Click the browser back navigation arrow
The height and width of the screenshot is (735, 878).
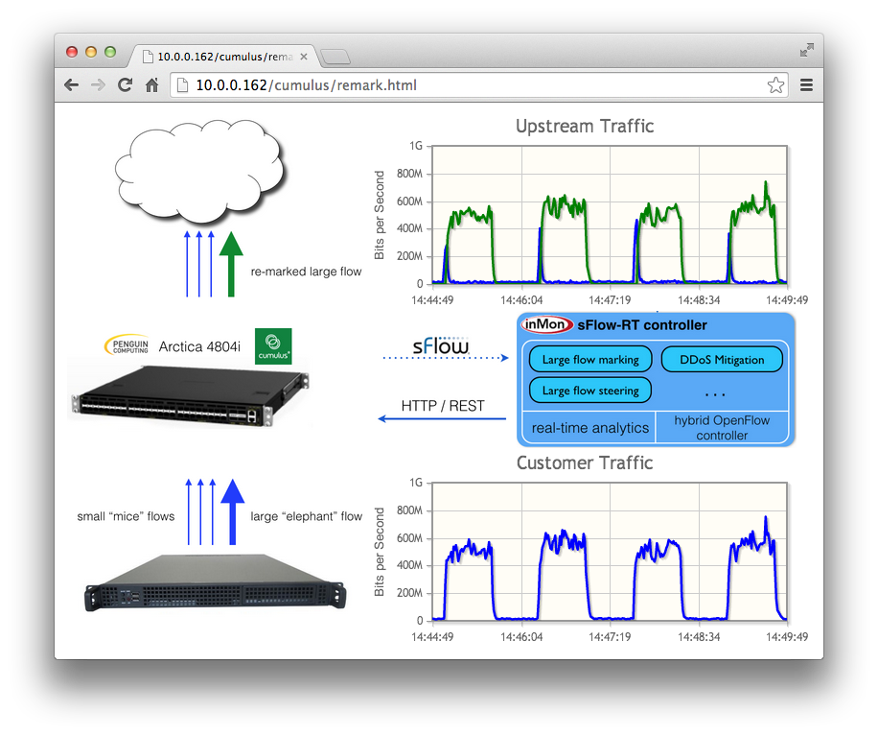(x=71, y=84)
